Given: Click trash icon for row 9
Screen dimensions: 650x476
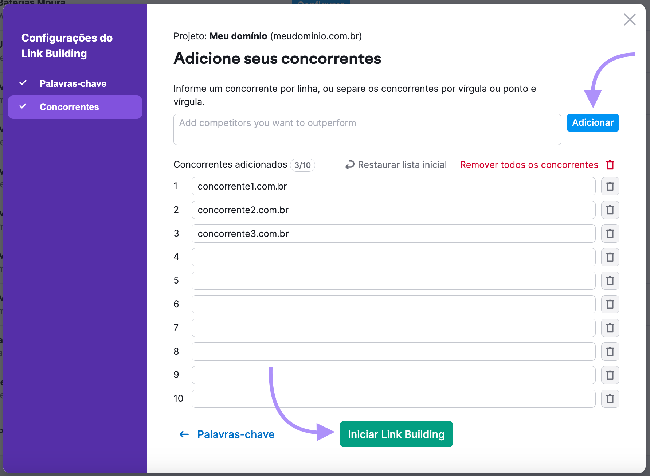Looking at the screenshot, I should (610, 375).
